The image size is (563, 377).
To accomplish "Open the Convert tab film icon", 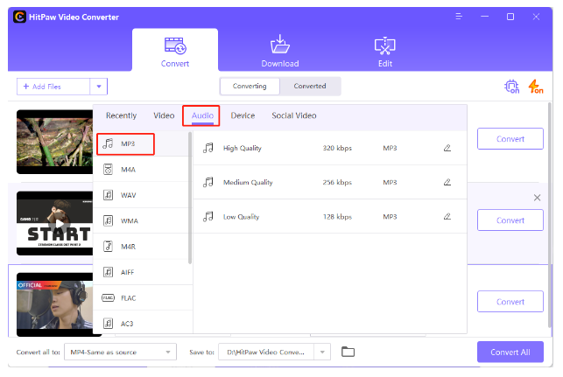I will click(175, 45).
